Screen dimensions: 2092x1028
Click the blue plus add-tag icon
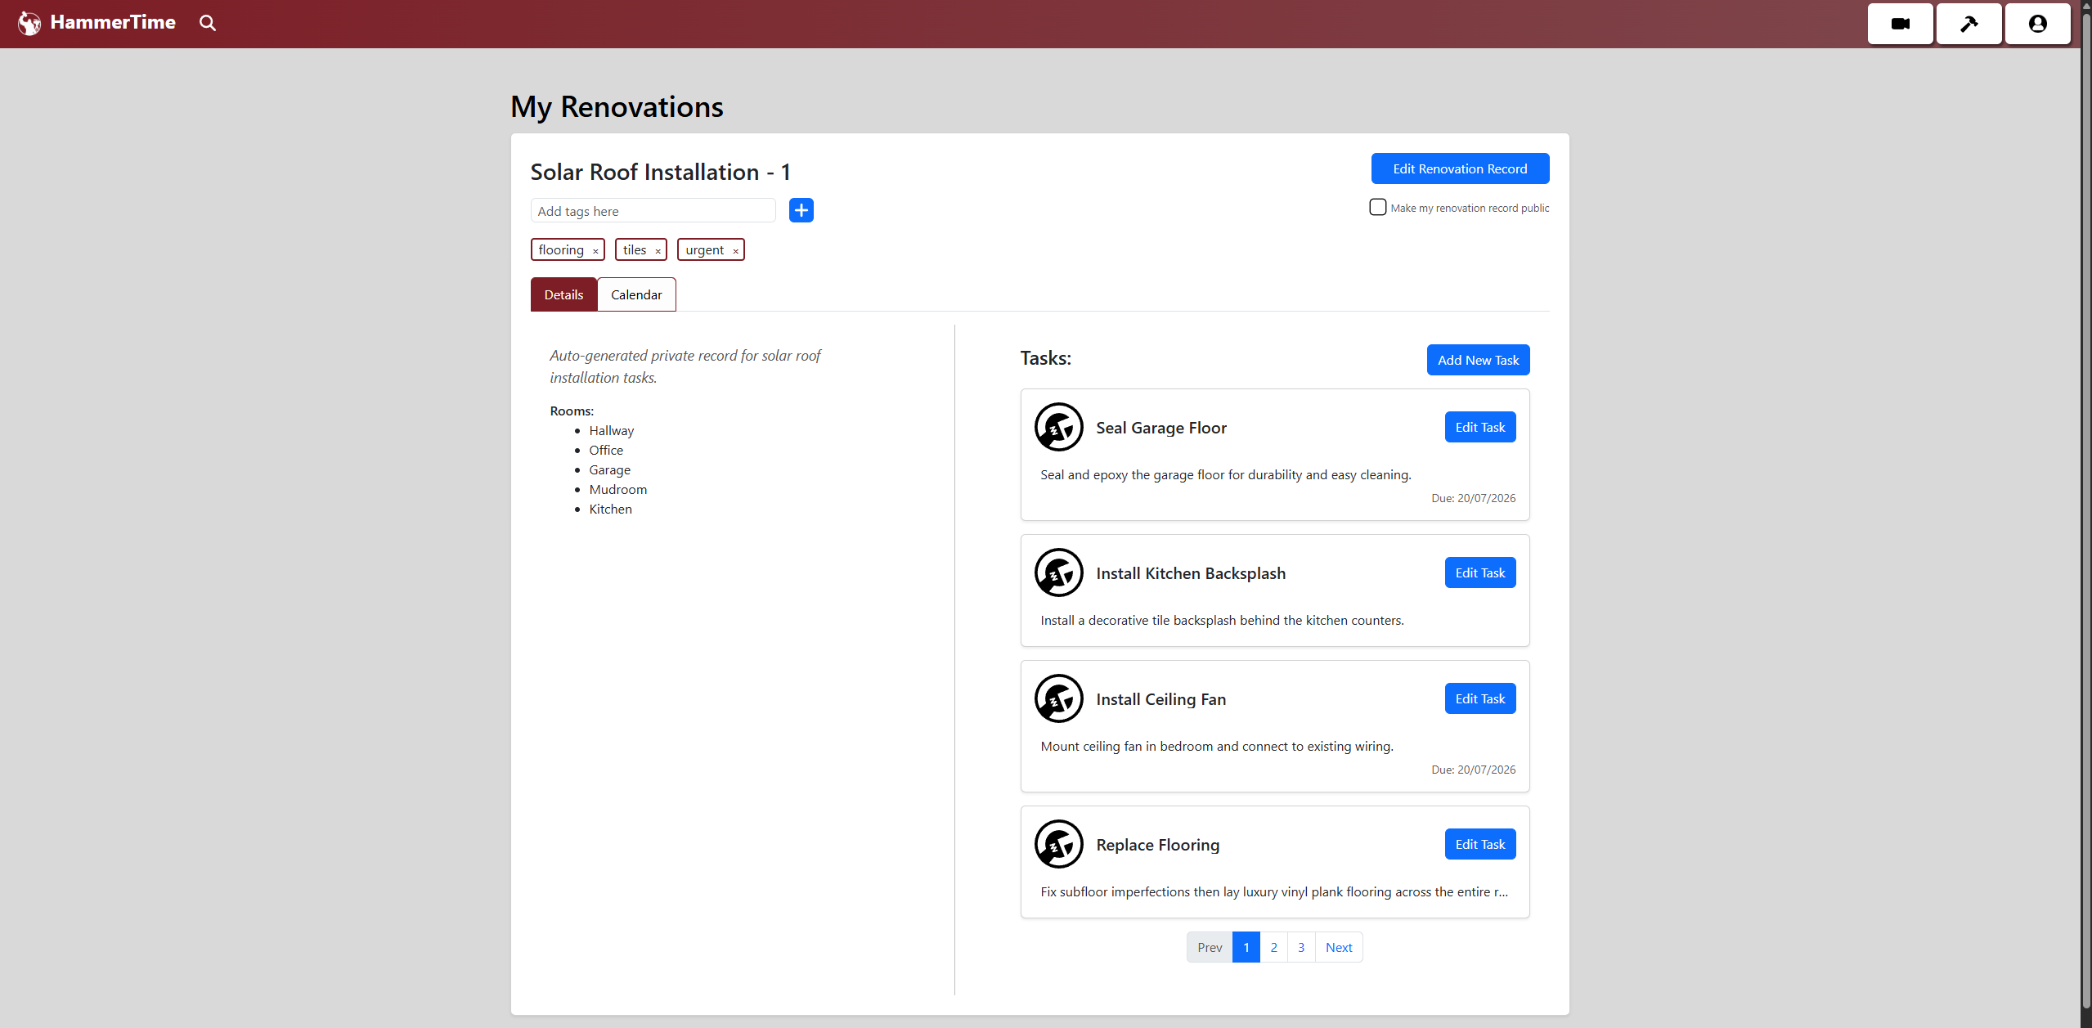coord(801,210)
